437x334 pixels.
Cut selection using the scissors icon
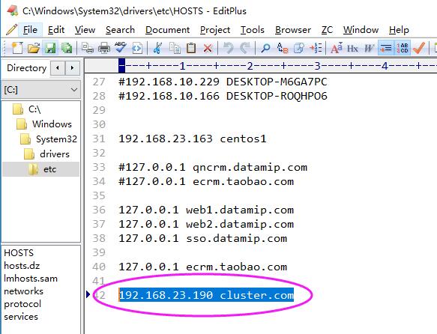coord(157,48)
